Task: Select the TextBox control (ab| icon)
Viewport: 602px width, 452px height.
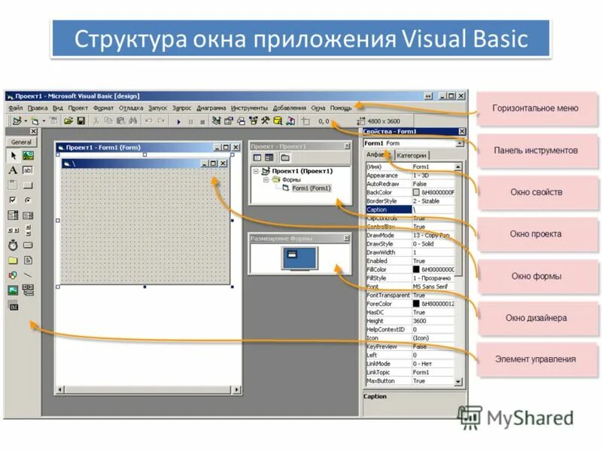Action: pyautogui.click(x=28, y=170)
